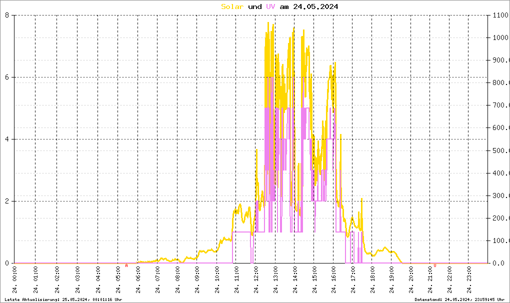
Task: Click the time label "24. 01:00"
Action: coord(35,280)
